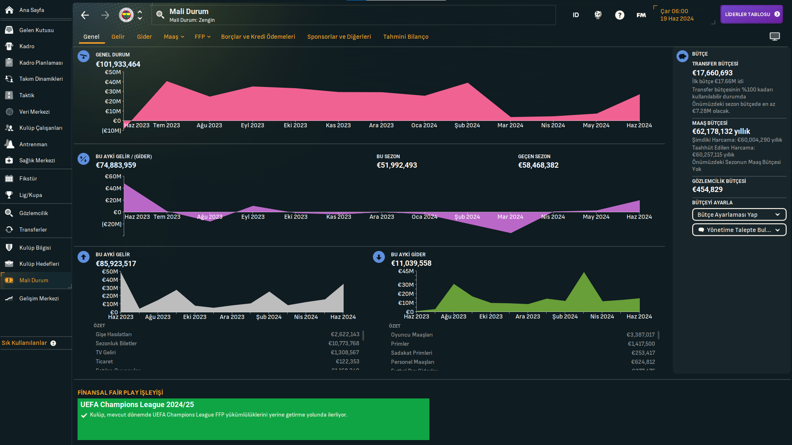This screenshot has height=445, width=792.
Task: Click the back navigation arrow
Action: (x=85, y=15)
